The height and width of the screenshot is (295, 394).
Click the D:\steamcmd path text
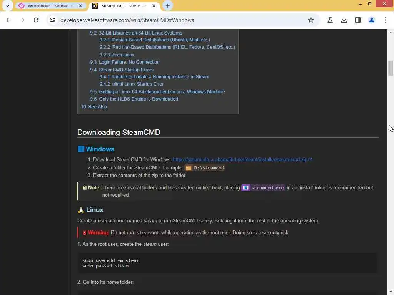tap(209, 168)
